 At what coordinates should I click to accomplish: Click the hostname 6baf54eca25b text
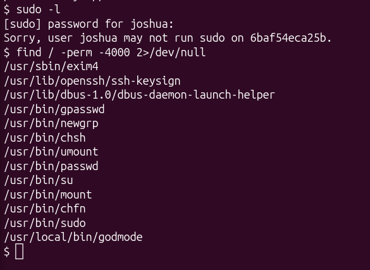tap(291, 38)
